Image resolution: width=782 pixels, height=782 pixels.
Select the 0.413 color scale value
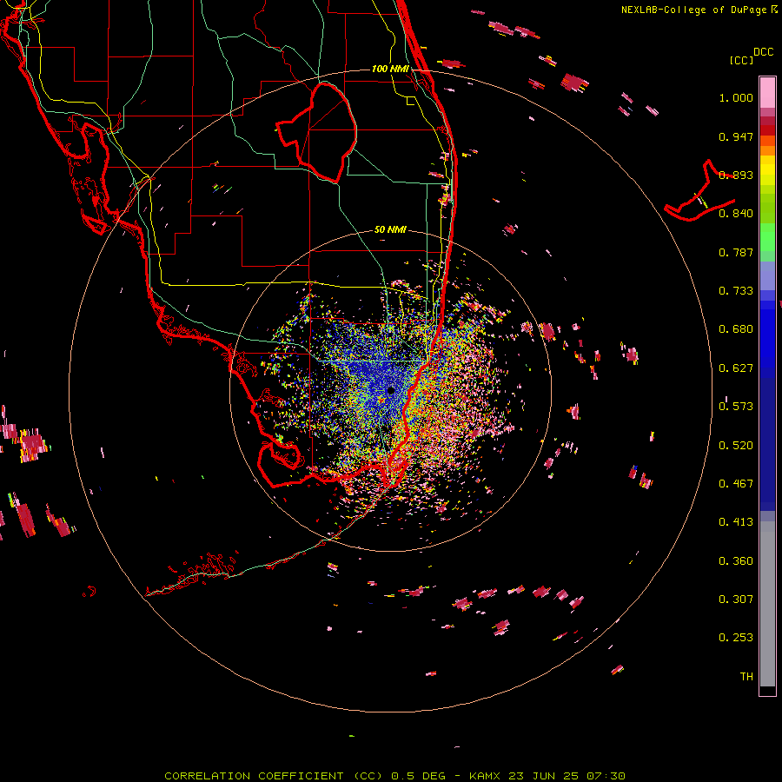point(736,522)
